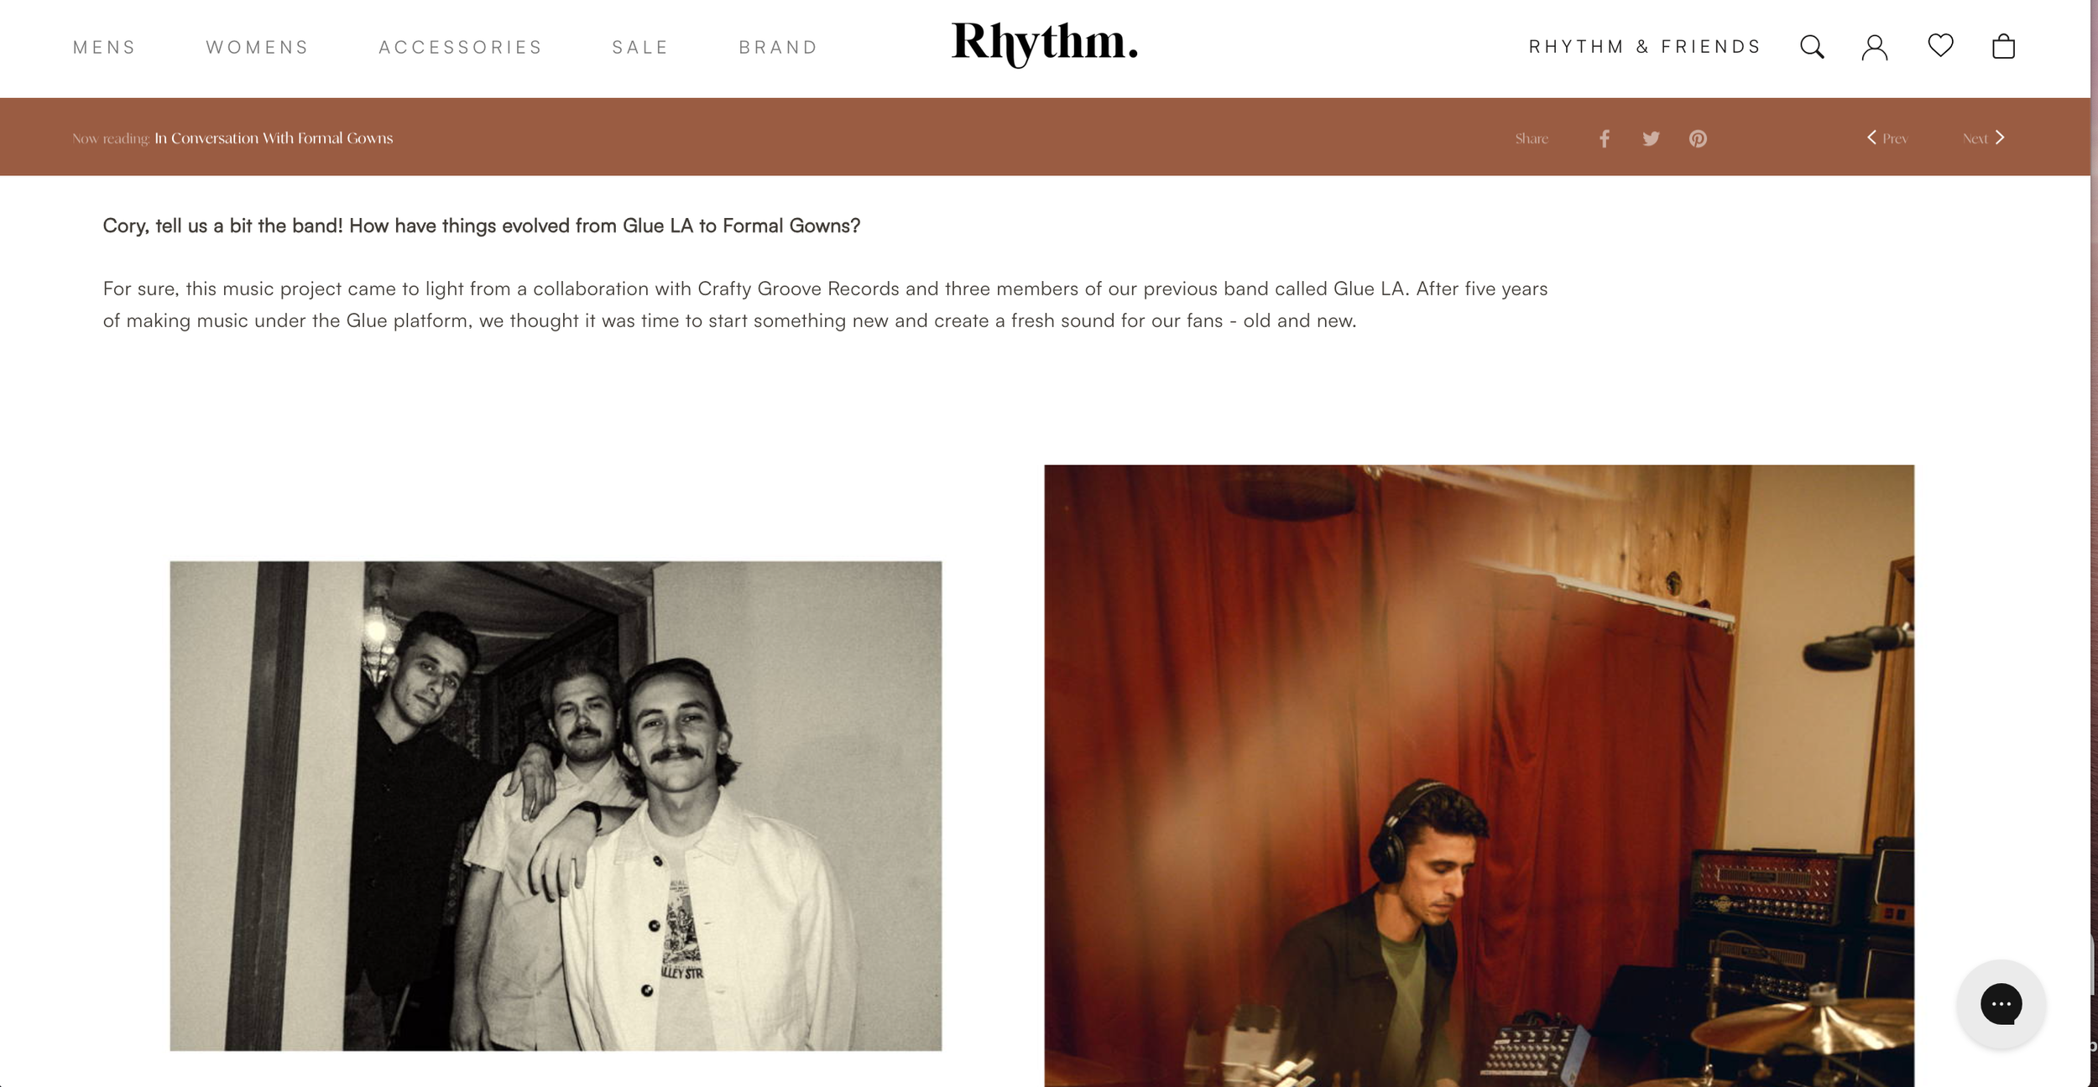2098x1087 pixels.
Task: Click the black-and-white band photo
Action: [x=556, y=806]
